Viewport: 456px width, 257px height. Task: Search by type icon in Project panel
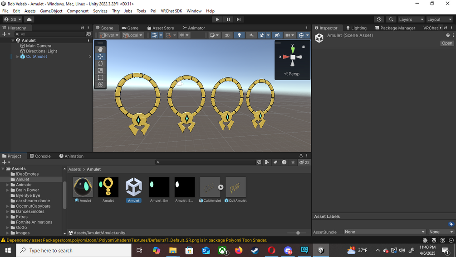pyautogui.click(x=267, y=162)
